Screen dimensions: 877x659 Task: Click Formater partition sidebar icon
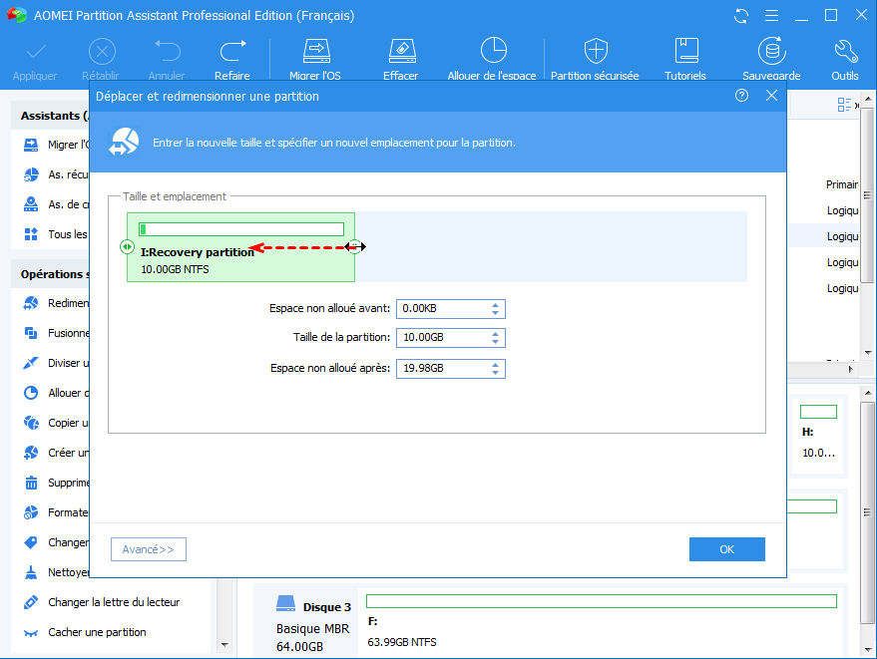[x=31, y=512]
